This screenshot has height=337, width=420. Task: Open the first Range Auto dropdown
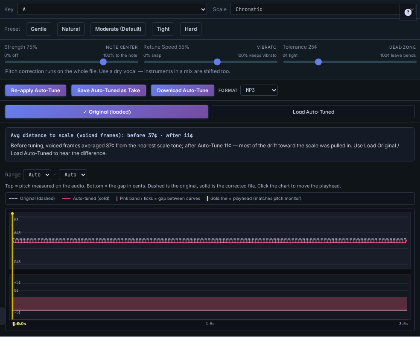pos(37,175)
